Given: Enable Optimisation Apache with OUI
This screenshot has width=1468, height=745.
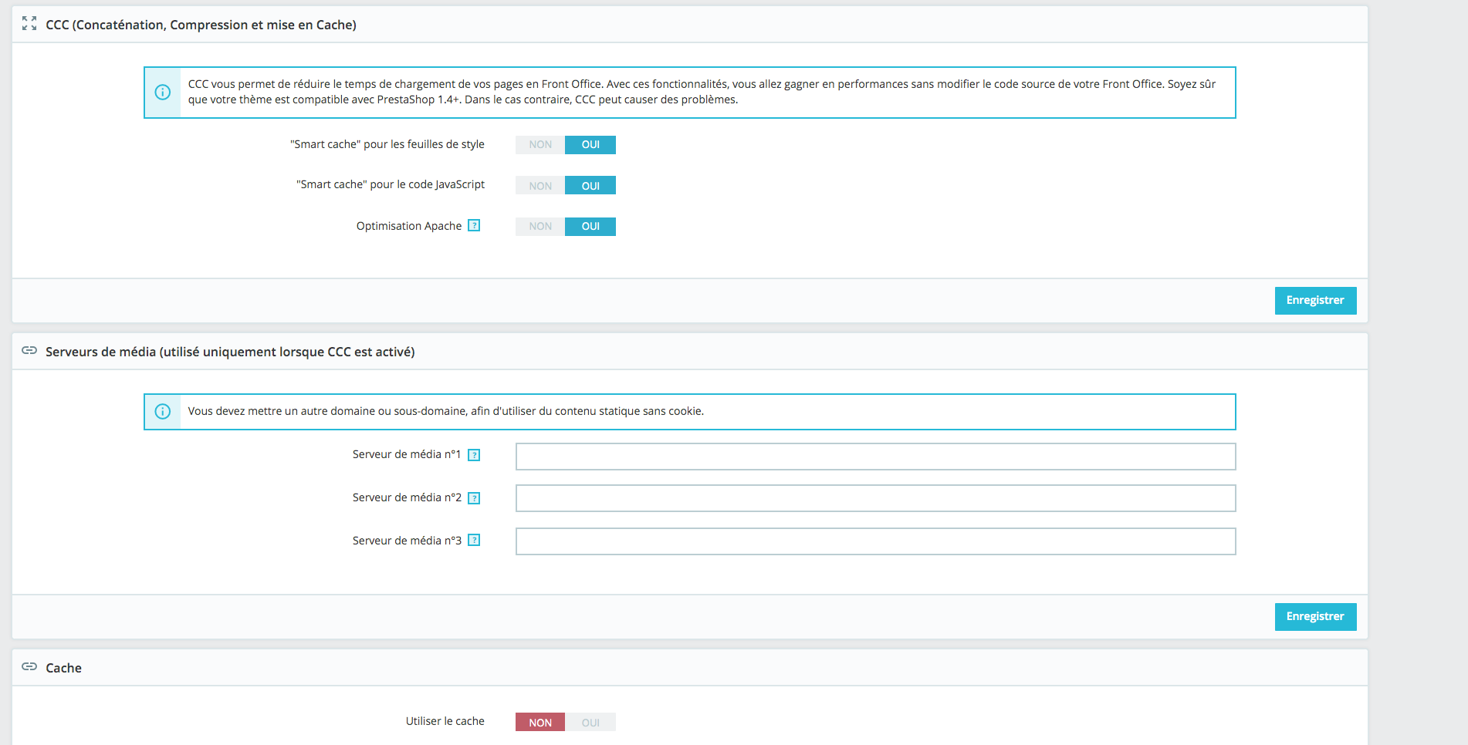Looking at the screenshot, I should click(x=590, y=227).
